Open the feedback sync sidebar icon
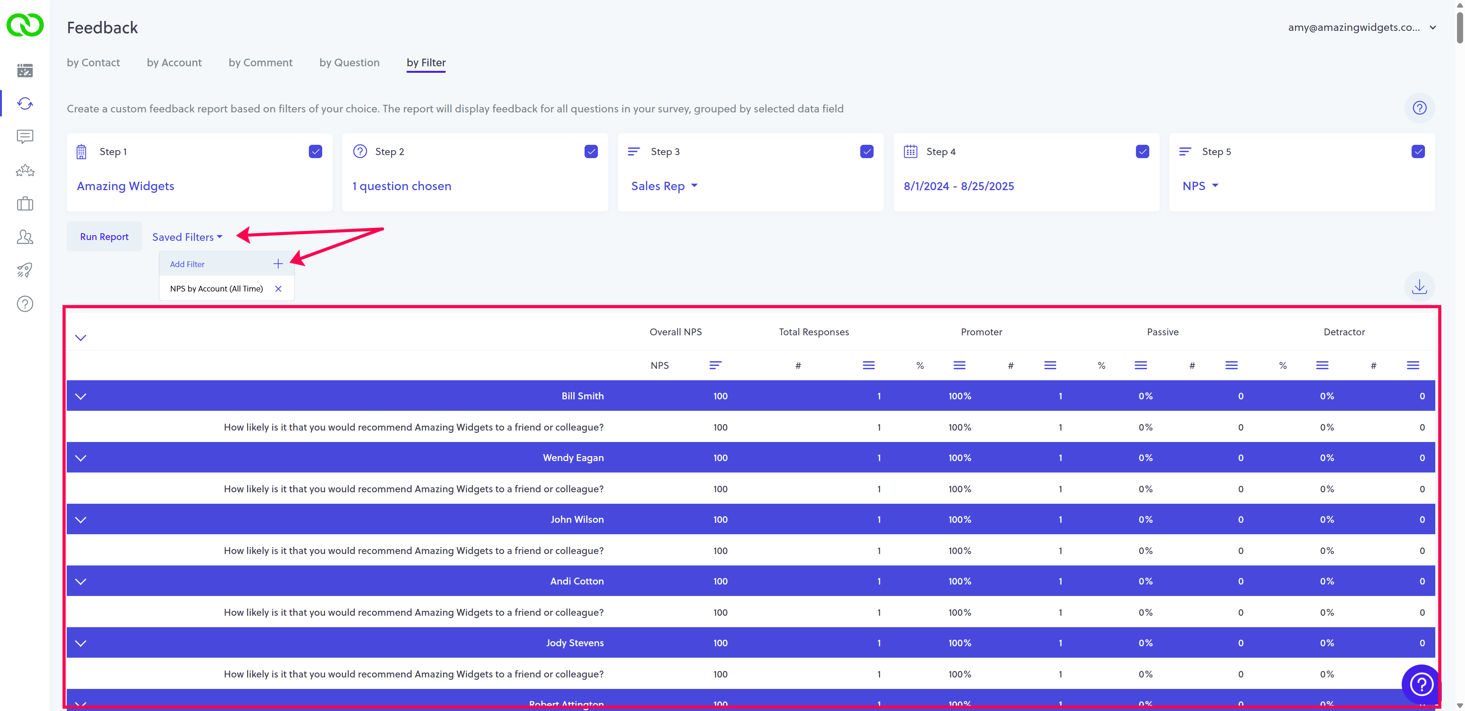 (25, 103)
